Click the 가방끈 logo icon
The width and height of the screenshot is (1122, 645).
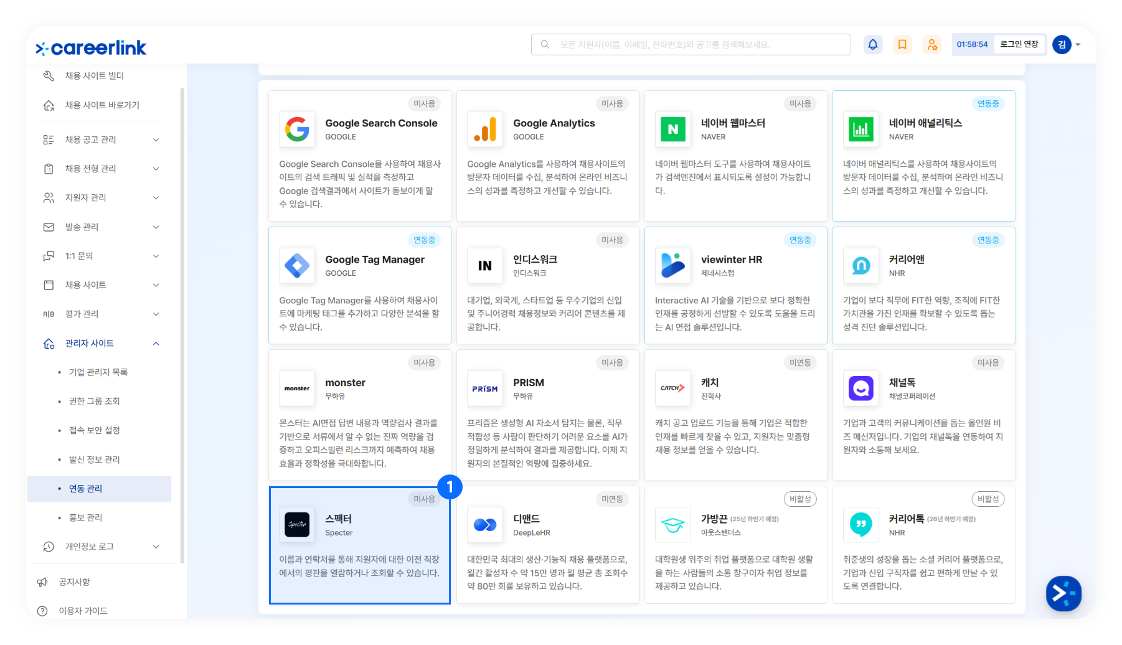pos(673,525)
